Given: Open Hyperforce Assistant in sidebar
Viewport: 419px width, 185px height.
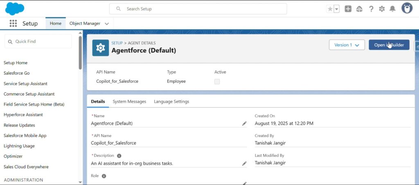Looking at the screenshot, I should click(23, 115).
